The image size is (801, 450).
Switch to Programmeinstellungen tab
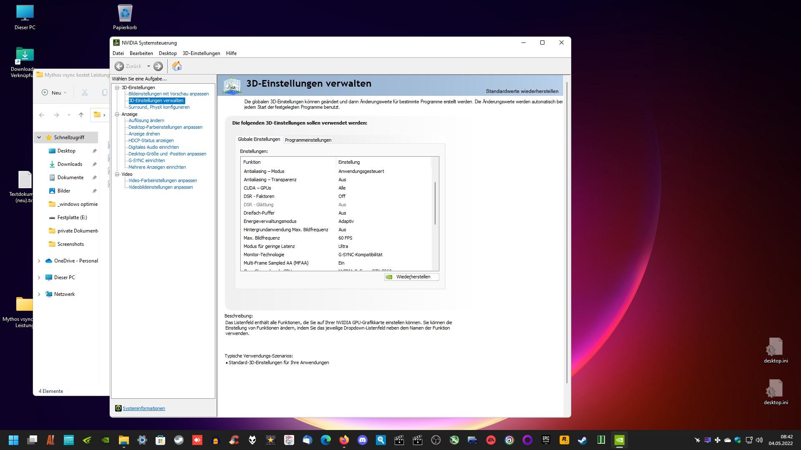tap(308, 140)
